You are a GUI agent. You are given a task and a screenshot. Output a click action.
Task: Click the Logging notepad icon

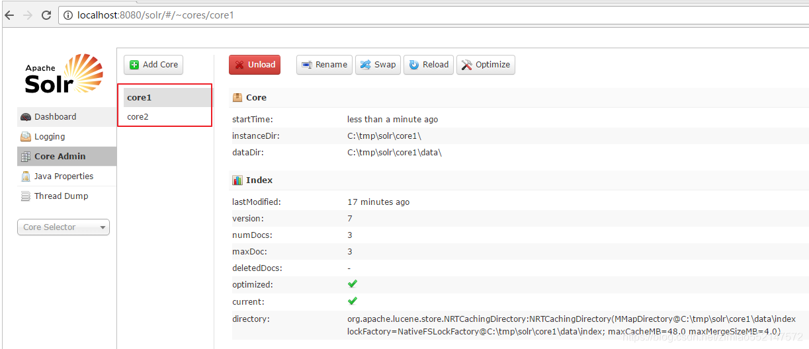(x=26, y=137)
